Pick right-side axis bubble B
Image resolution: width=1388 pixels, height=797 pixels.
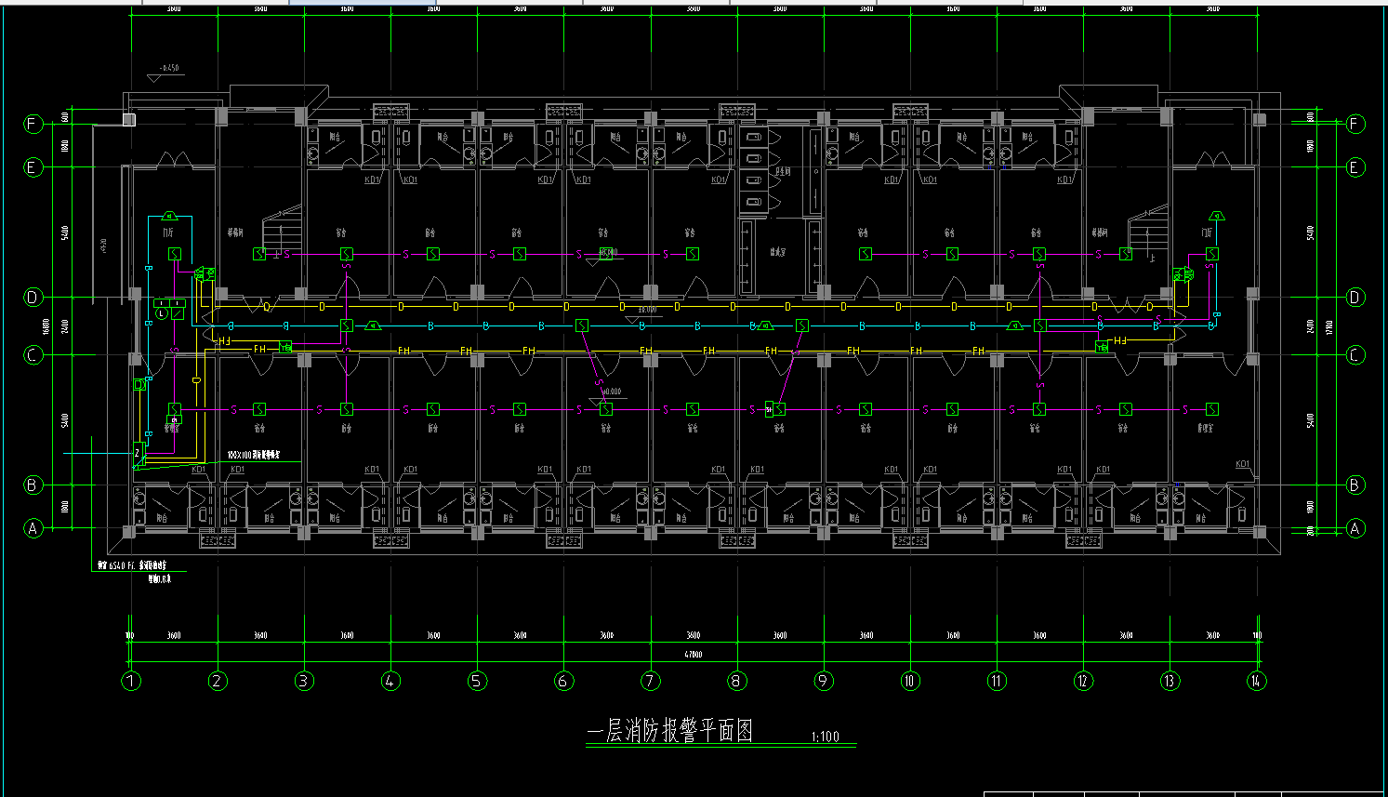(x=1355, y=485)
